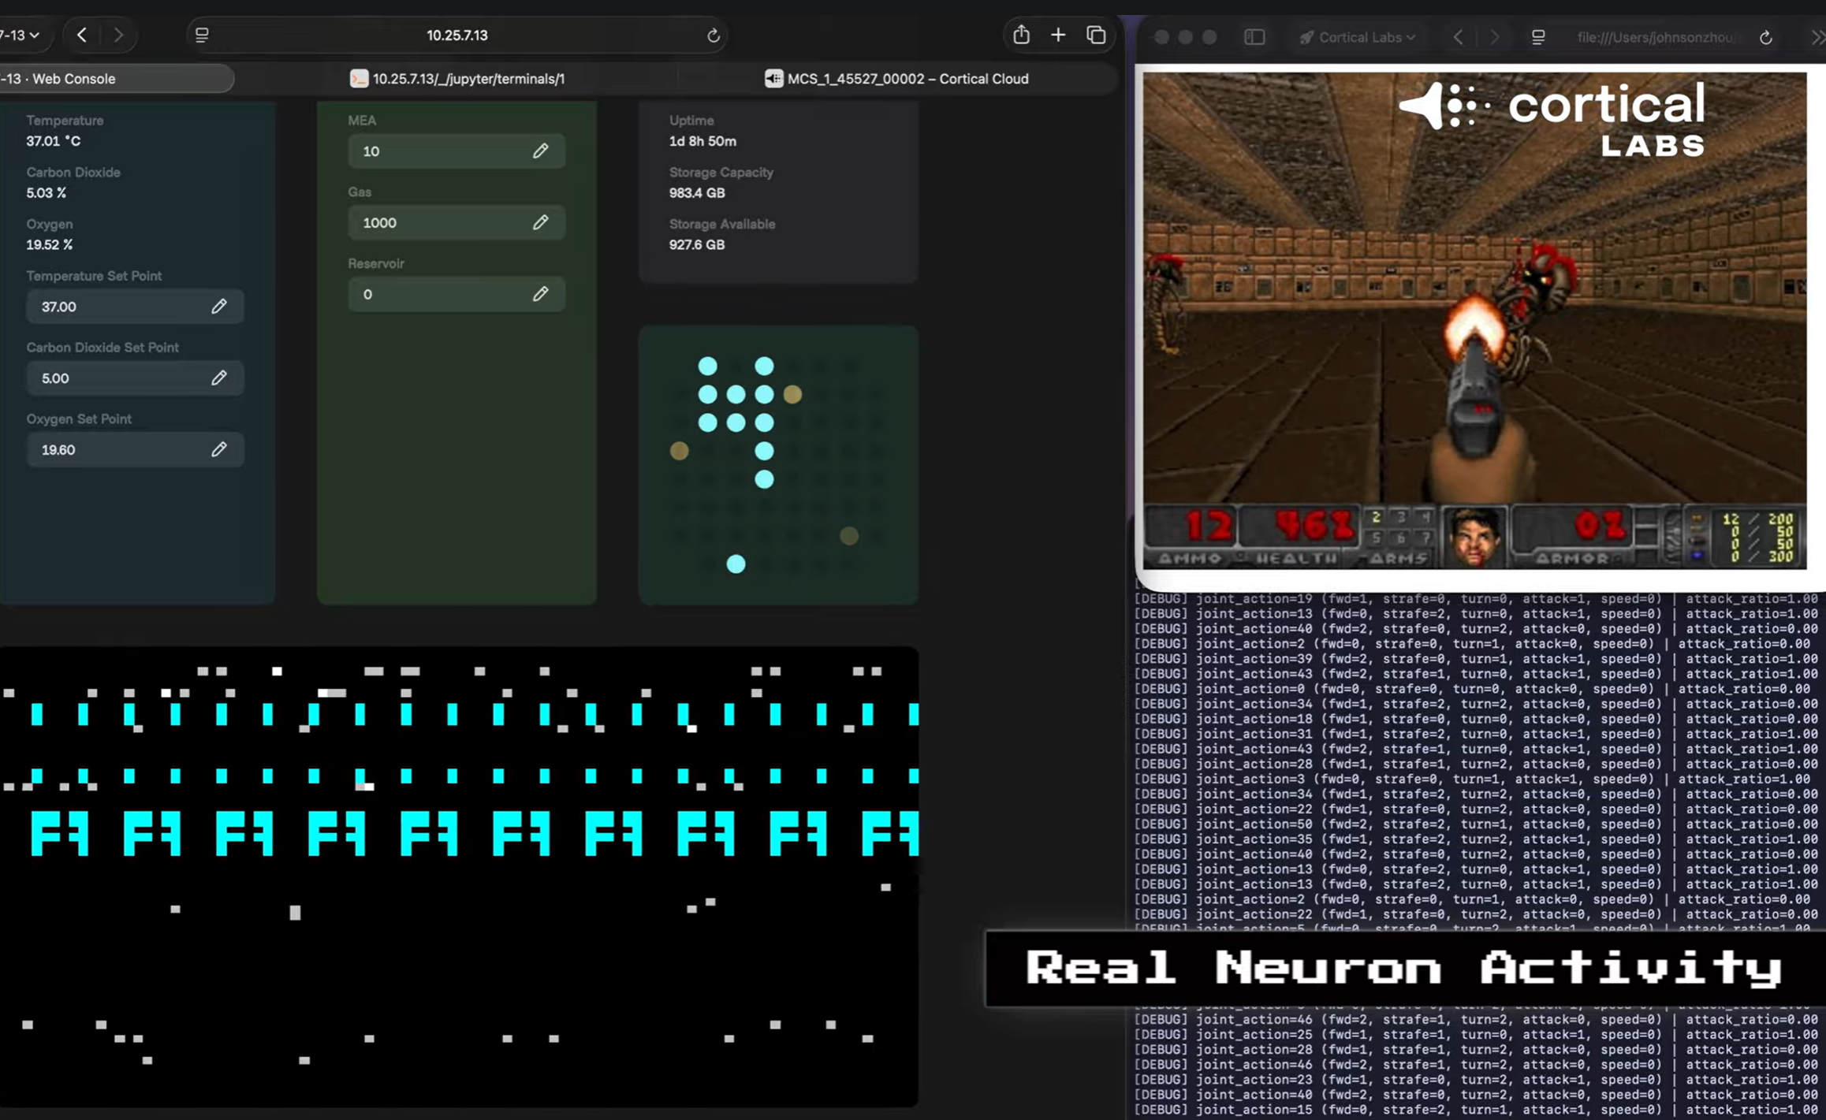
Task: Click the Gas field's edit pencil
Action: (540, 222)
